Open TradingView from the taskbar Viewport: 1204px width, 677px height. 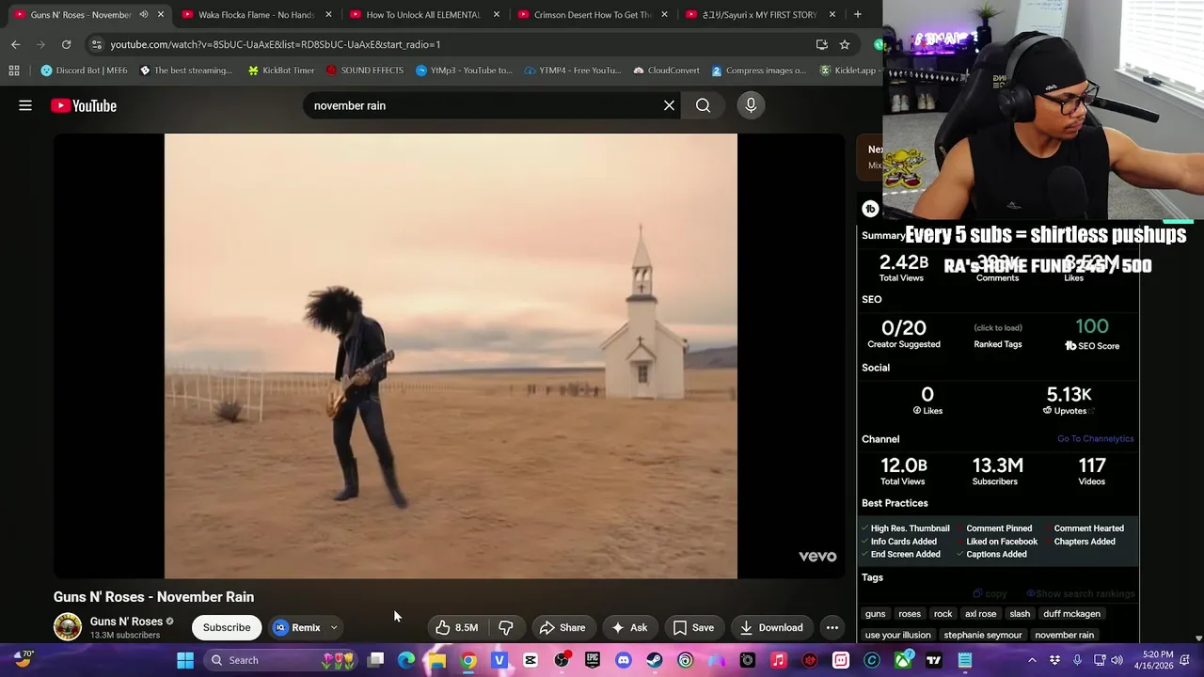pos(933,660)
